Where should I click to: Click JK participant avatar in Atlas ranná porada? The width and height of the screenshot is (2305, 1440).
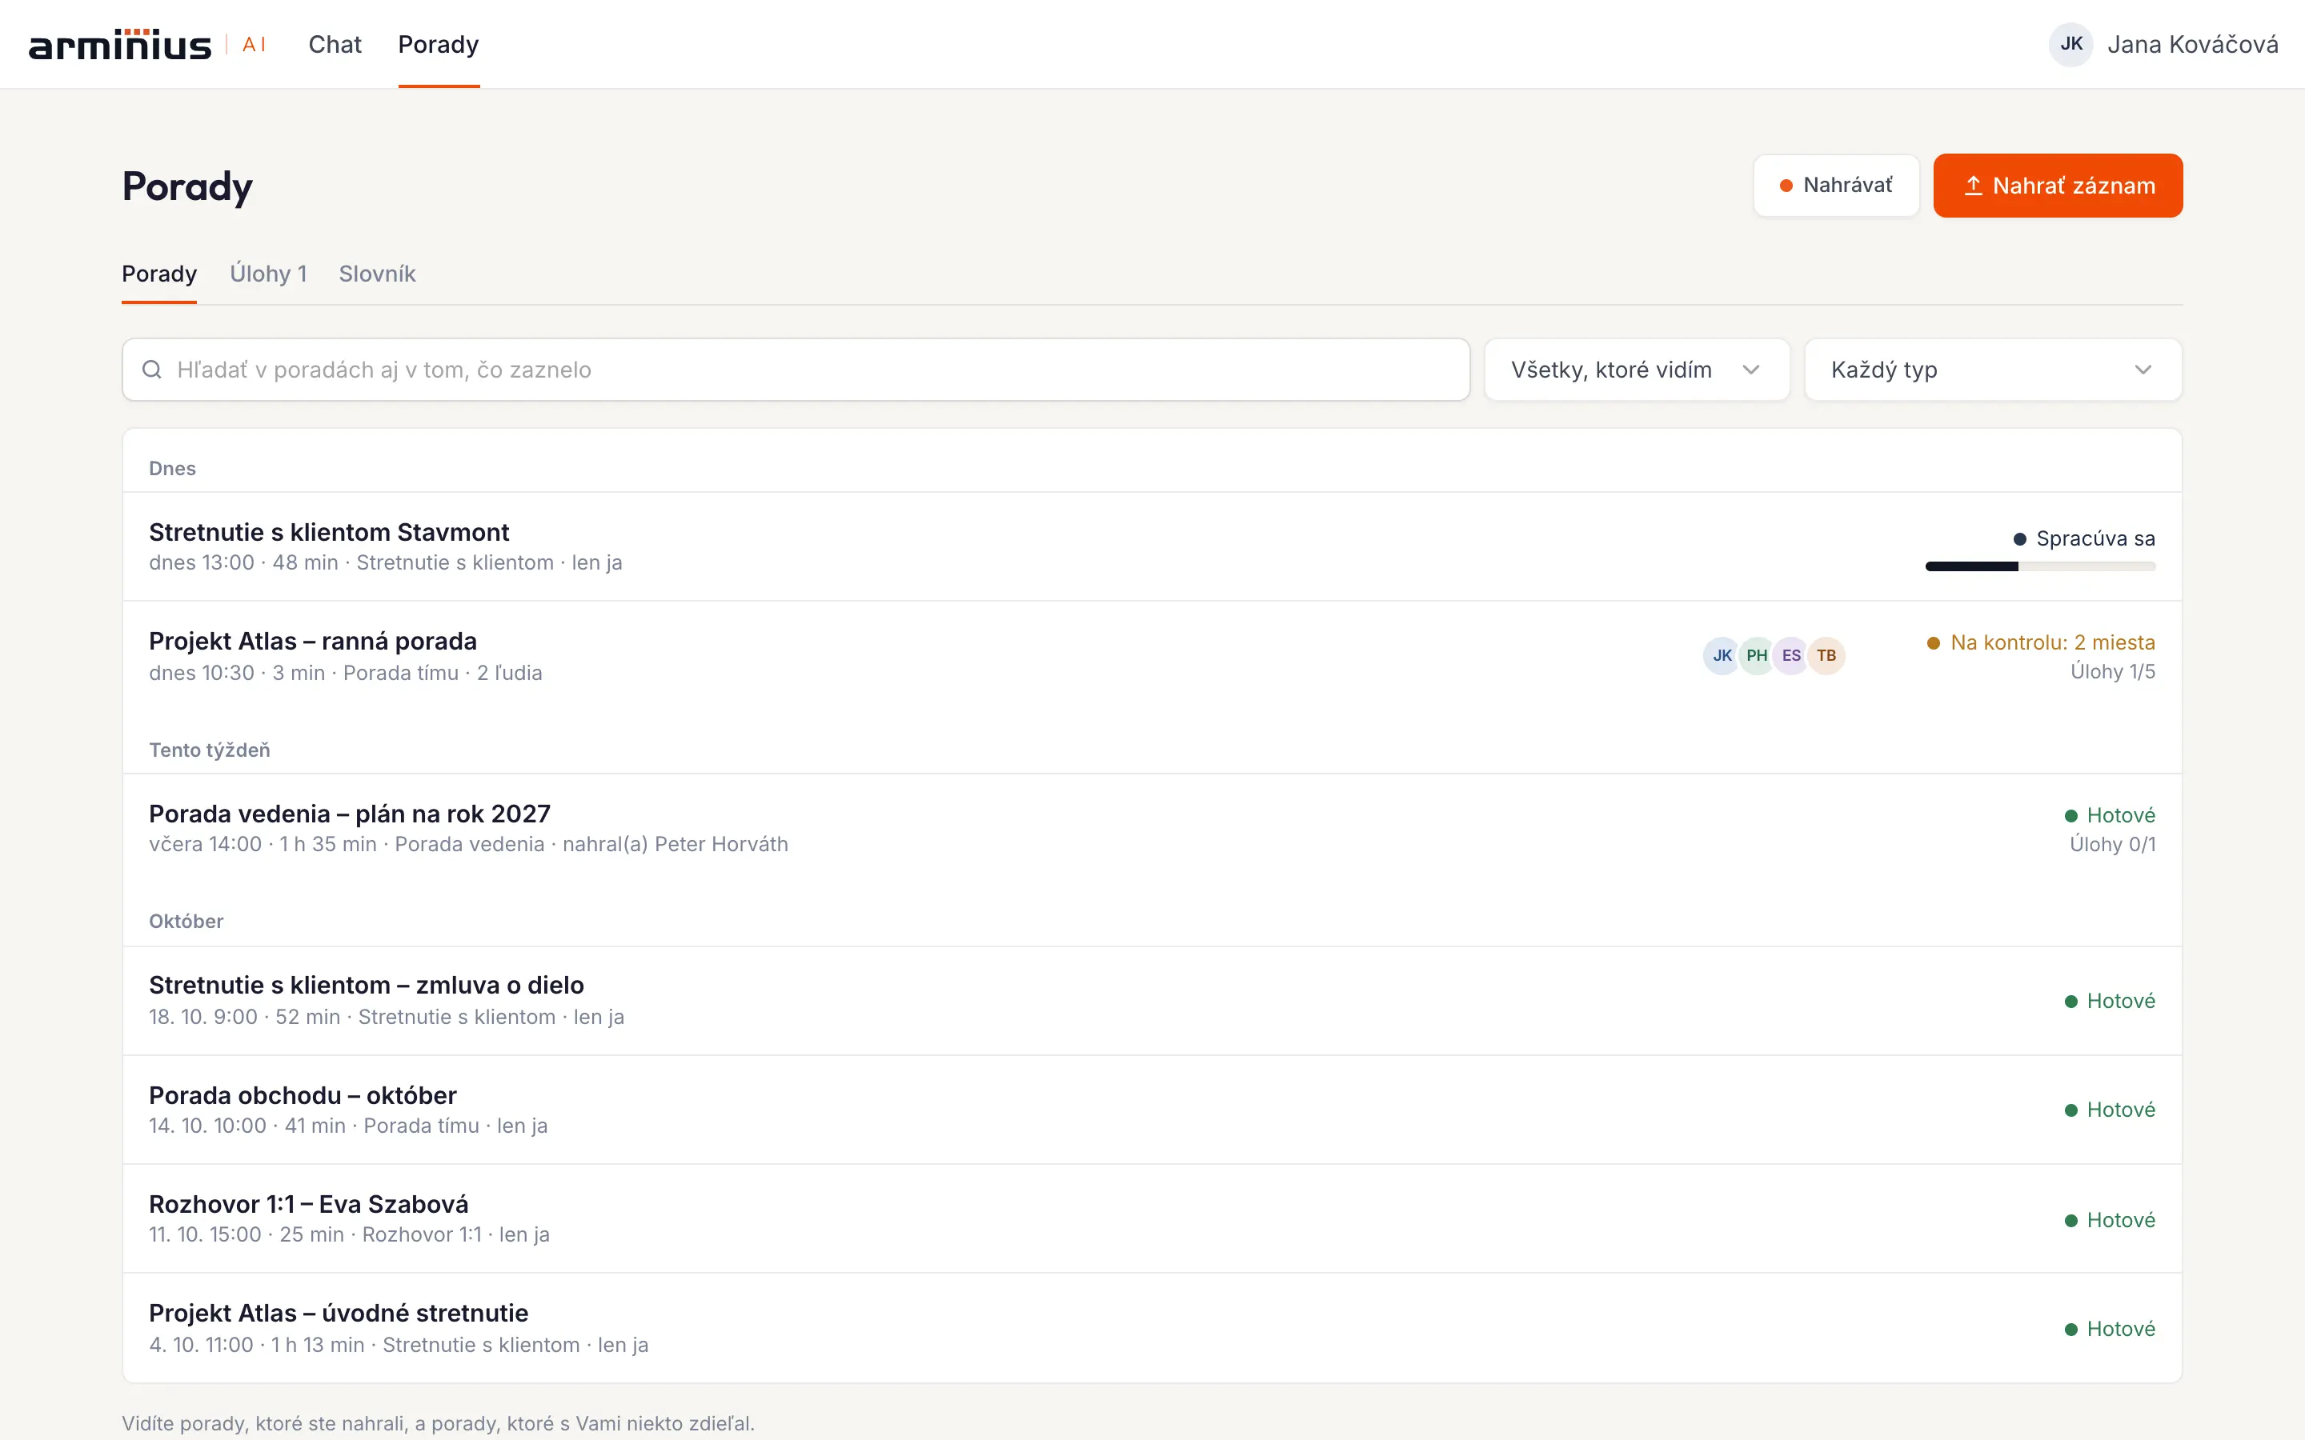[x=1722, y=655]
